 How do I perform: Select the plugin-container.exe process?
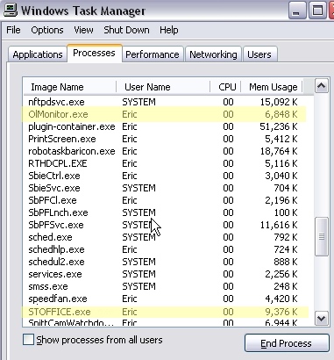[x=164, y=126]
